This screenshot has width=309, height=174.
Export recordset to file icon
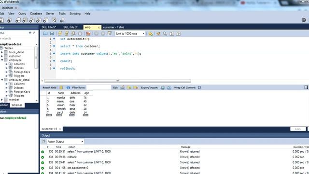point(163,87)
